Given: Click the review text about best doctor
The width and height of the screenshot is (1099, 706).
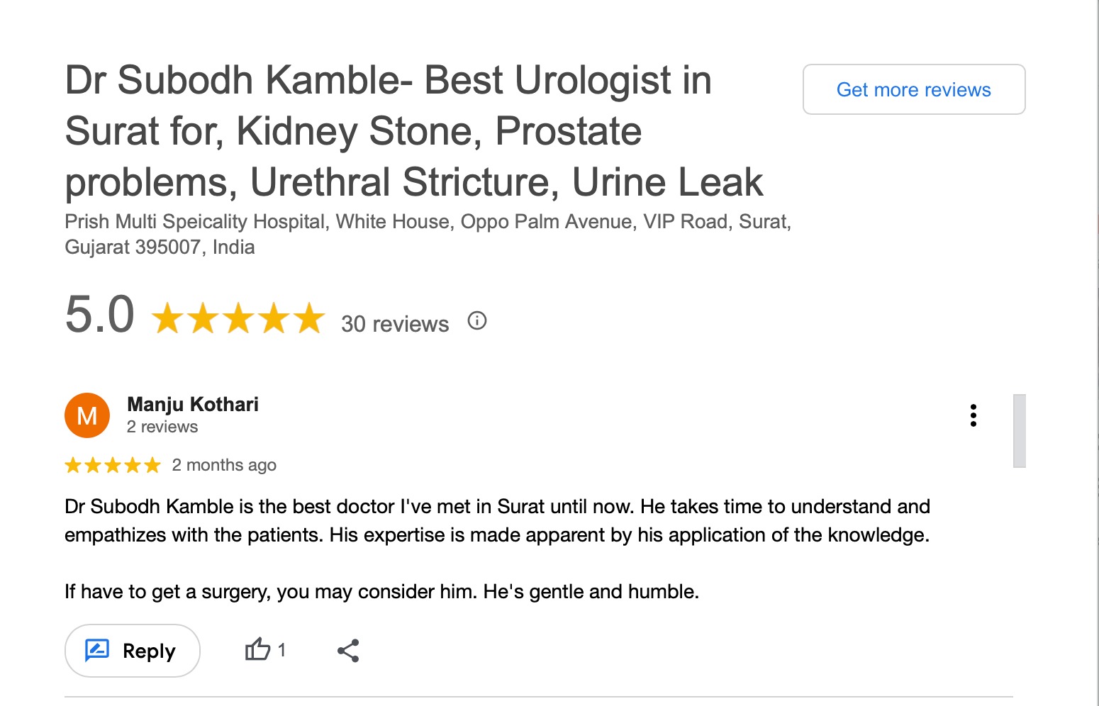Looking at the screenshot, I should point(497,520).
